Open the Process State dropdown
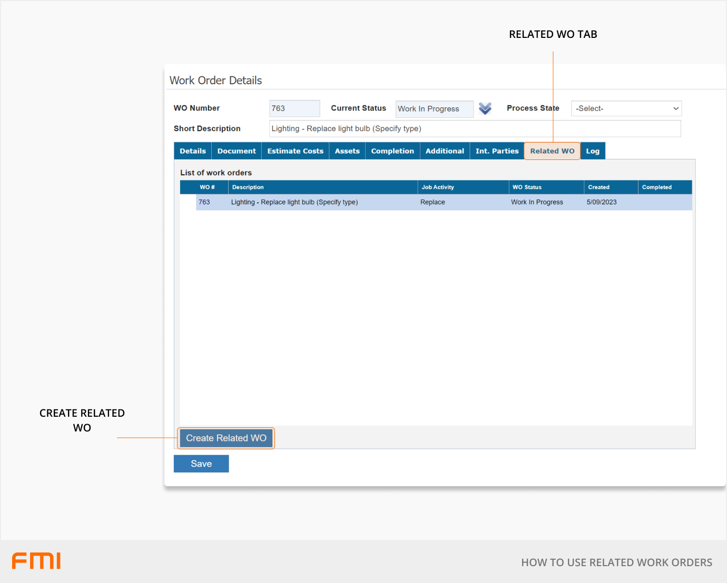Viewport: 727px width, 583px height. pyautogui.click(x=626, y=108)
